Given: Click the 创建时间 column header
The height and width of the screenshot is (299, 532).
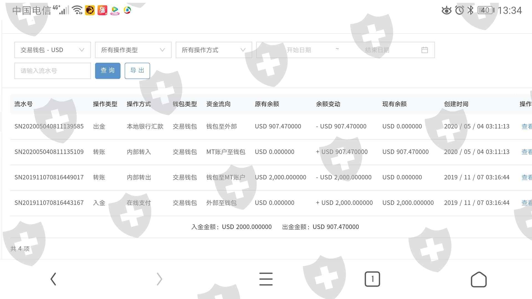Looking at the screenshot, I should (x=456, y=104).
